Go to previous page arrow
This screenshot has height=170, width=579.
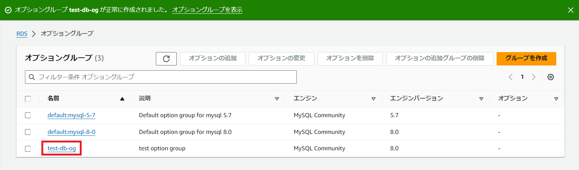(x=510, y=77)
